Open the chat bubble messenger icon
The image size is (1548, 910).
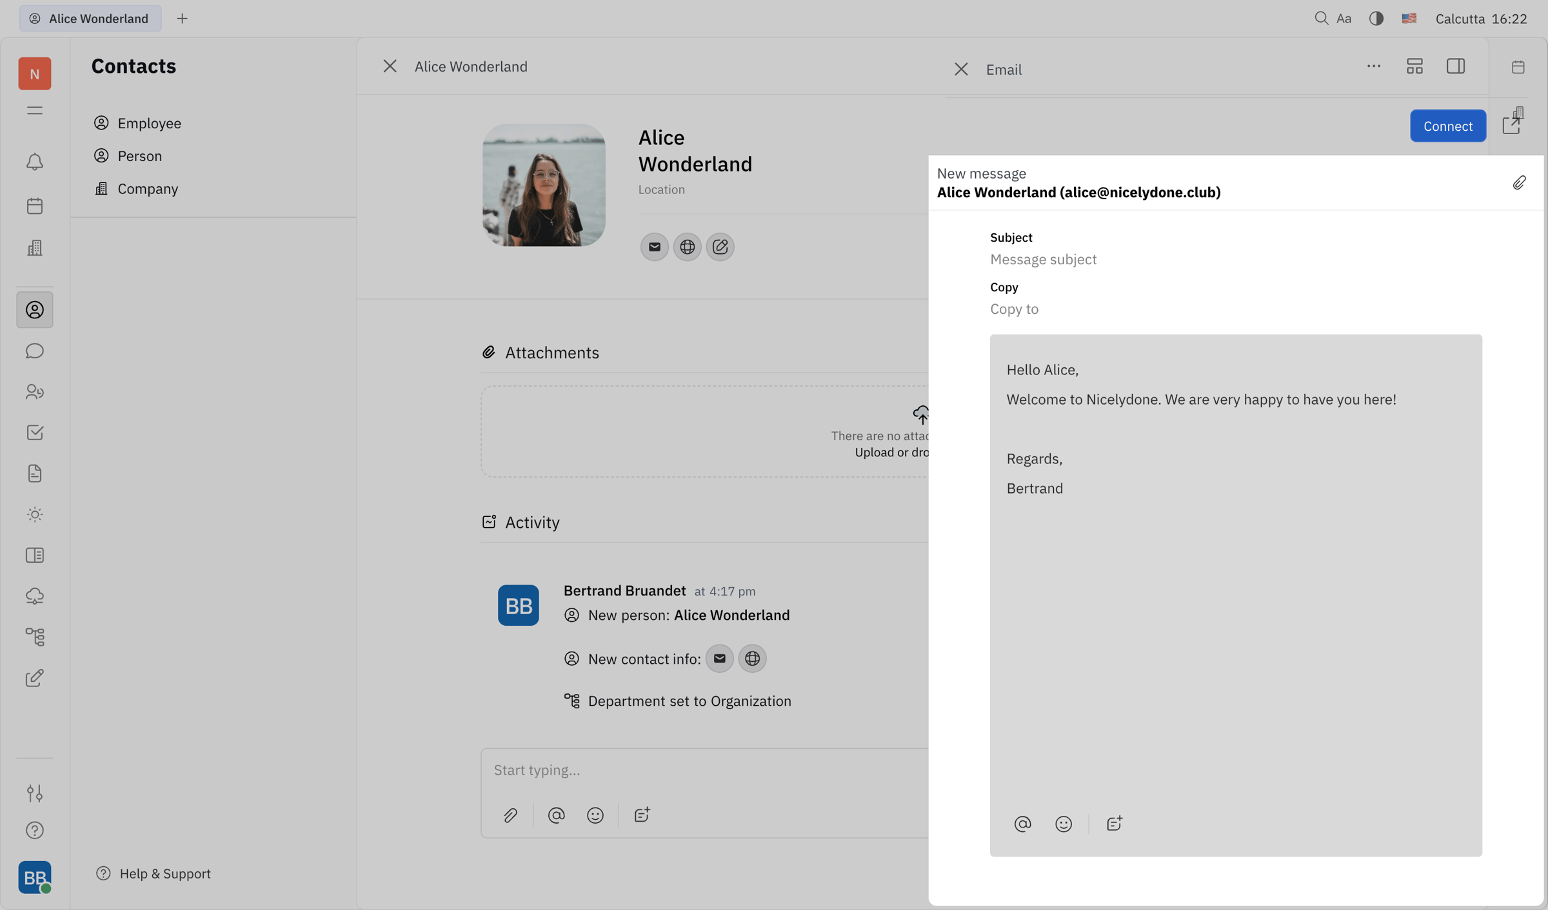(35, 351)
